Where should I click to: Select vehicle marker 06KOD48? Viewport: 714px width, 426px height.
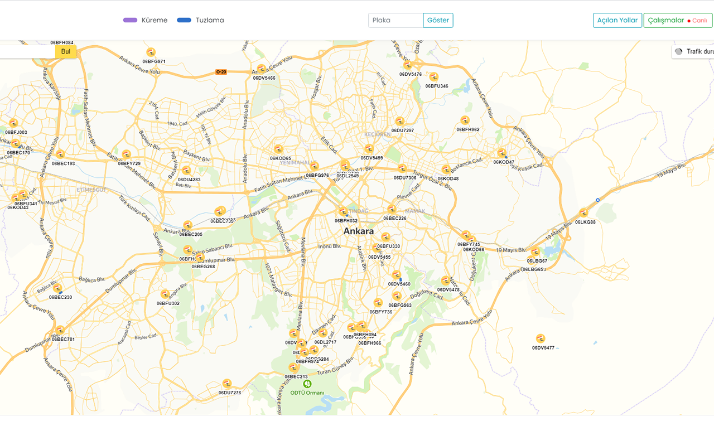coord(446,170)
